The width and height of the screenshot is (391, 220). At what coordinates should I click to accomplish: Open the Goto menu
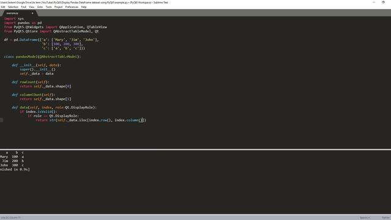[40, 7]
